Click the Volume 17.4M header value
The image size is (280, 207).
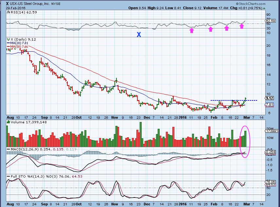coord(216,8)
